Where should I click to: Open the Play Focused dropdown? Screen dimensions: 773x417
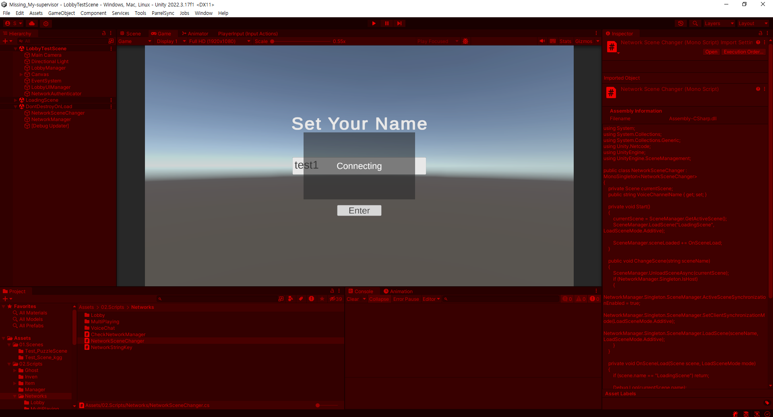pos(438,41)
